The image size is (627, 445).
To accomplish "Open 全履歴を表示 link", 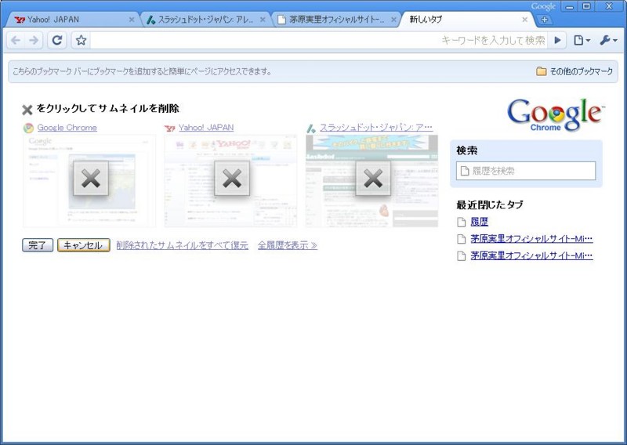I will (288, 245).
